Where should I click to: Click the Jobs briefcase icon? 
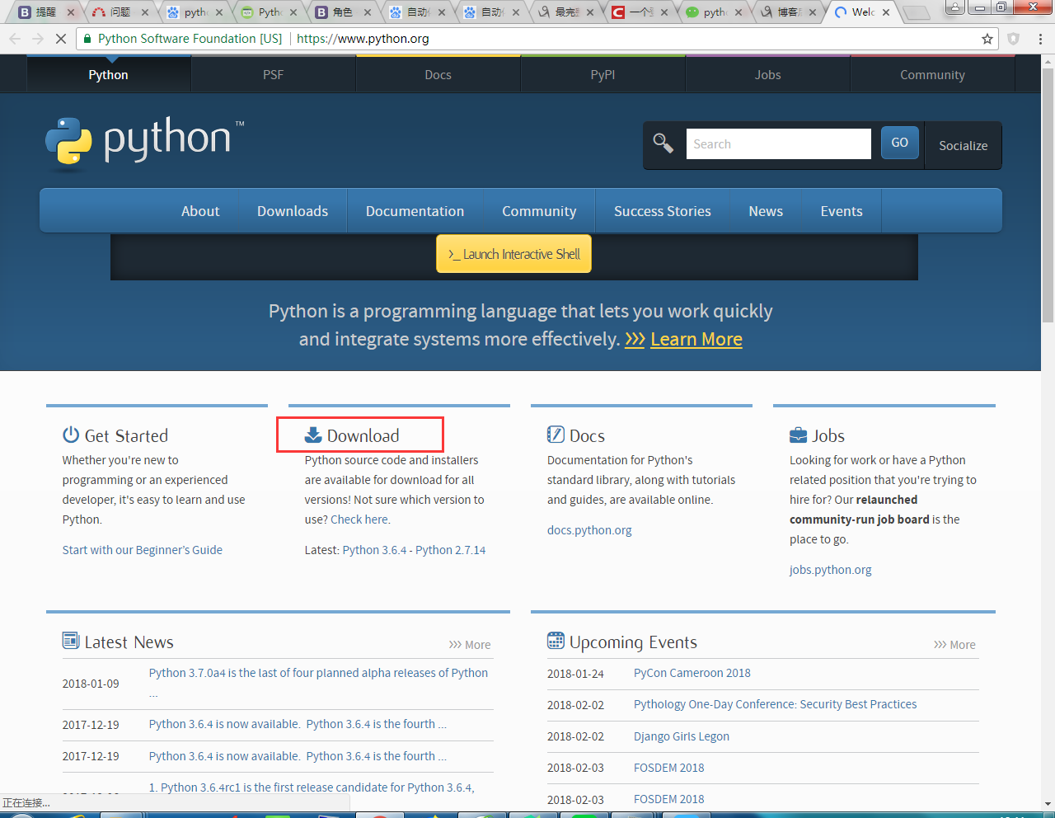click(x=798, y=435)
